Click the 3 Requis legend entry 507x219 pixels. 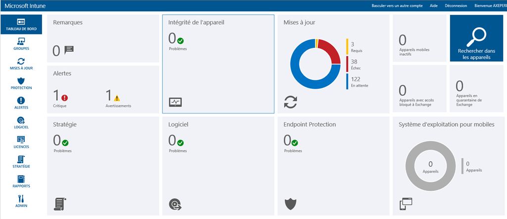pyautogui.click(x=355, y=47)
